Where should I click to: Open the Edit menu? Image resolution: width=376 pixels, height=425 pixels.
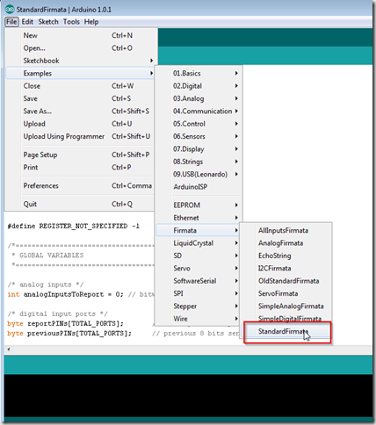pyautogui.click(x=27, y=22)
